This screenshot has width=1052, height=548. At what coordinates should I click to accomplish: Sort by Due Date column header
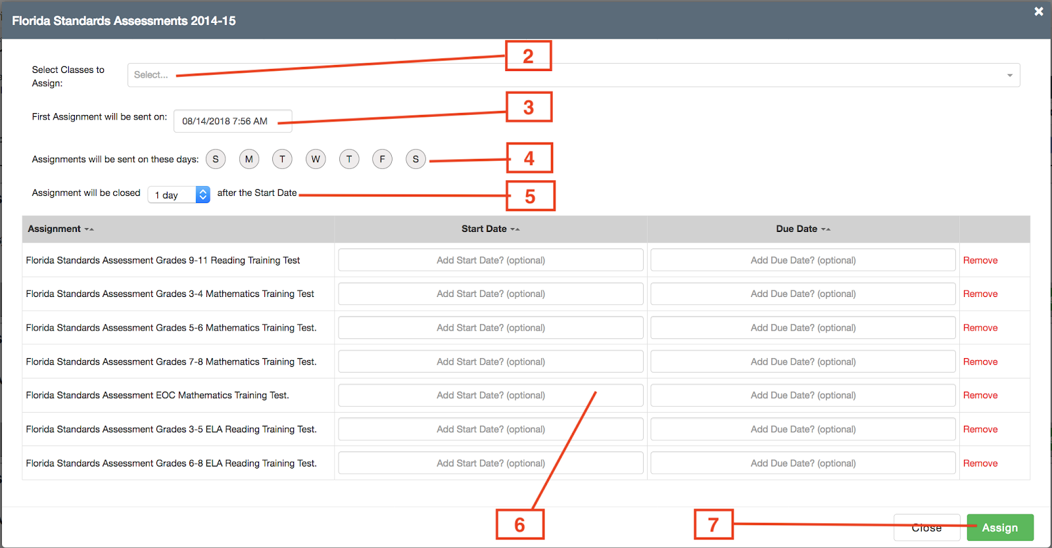(803, 229)
